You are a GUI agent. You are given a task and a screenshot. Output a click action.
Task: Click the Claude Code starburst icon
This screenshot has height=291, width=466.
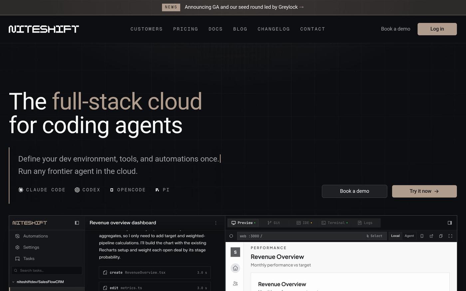21,190
